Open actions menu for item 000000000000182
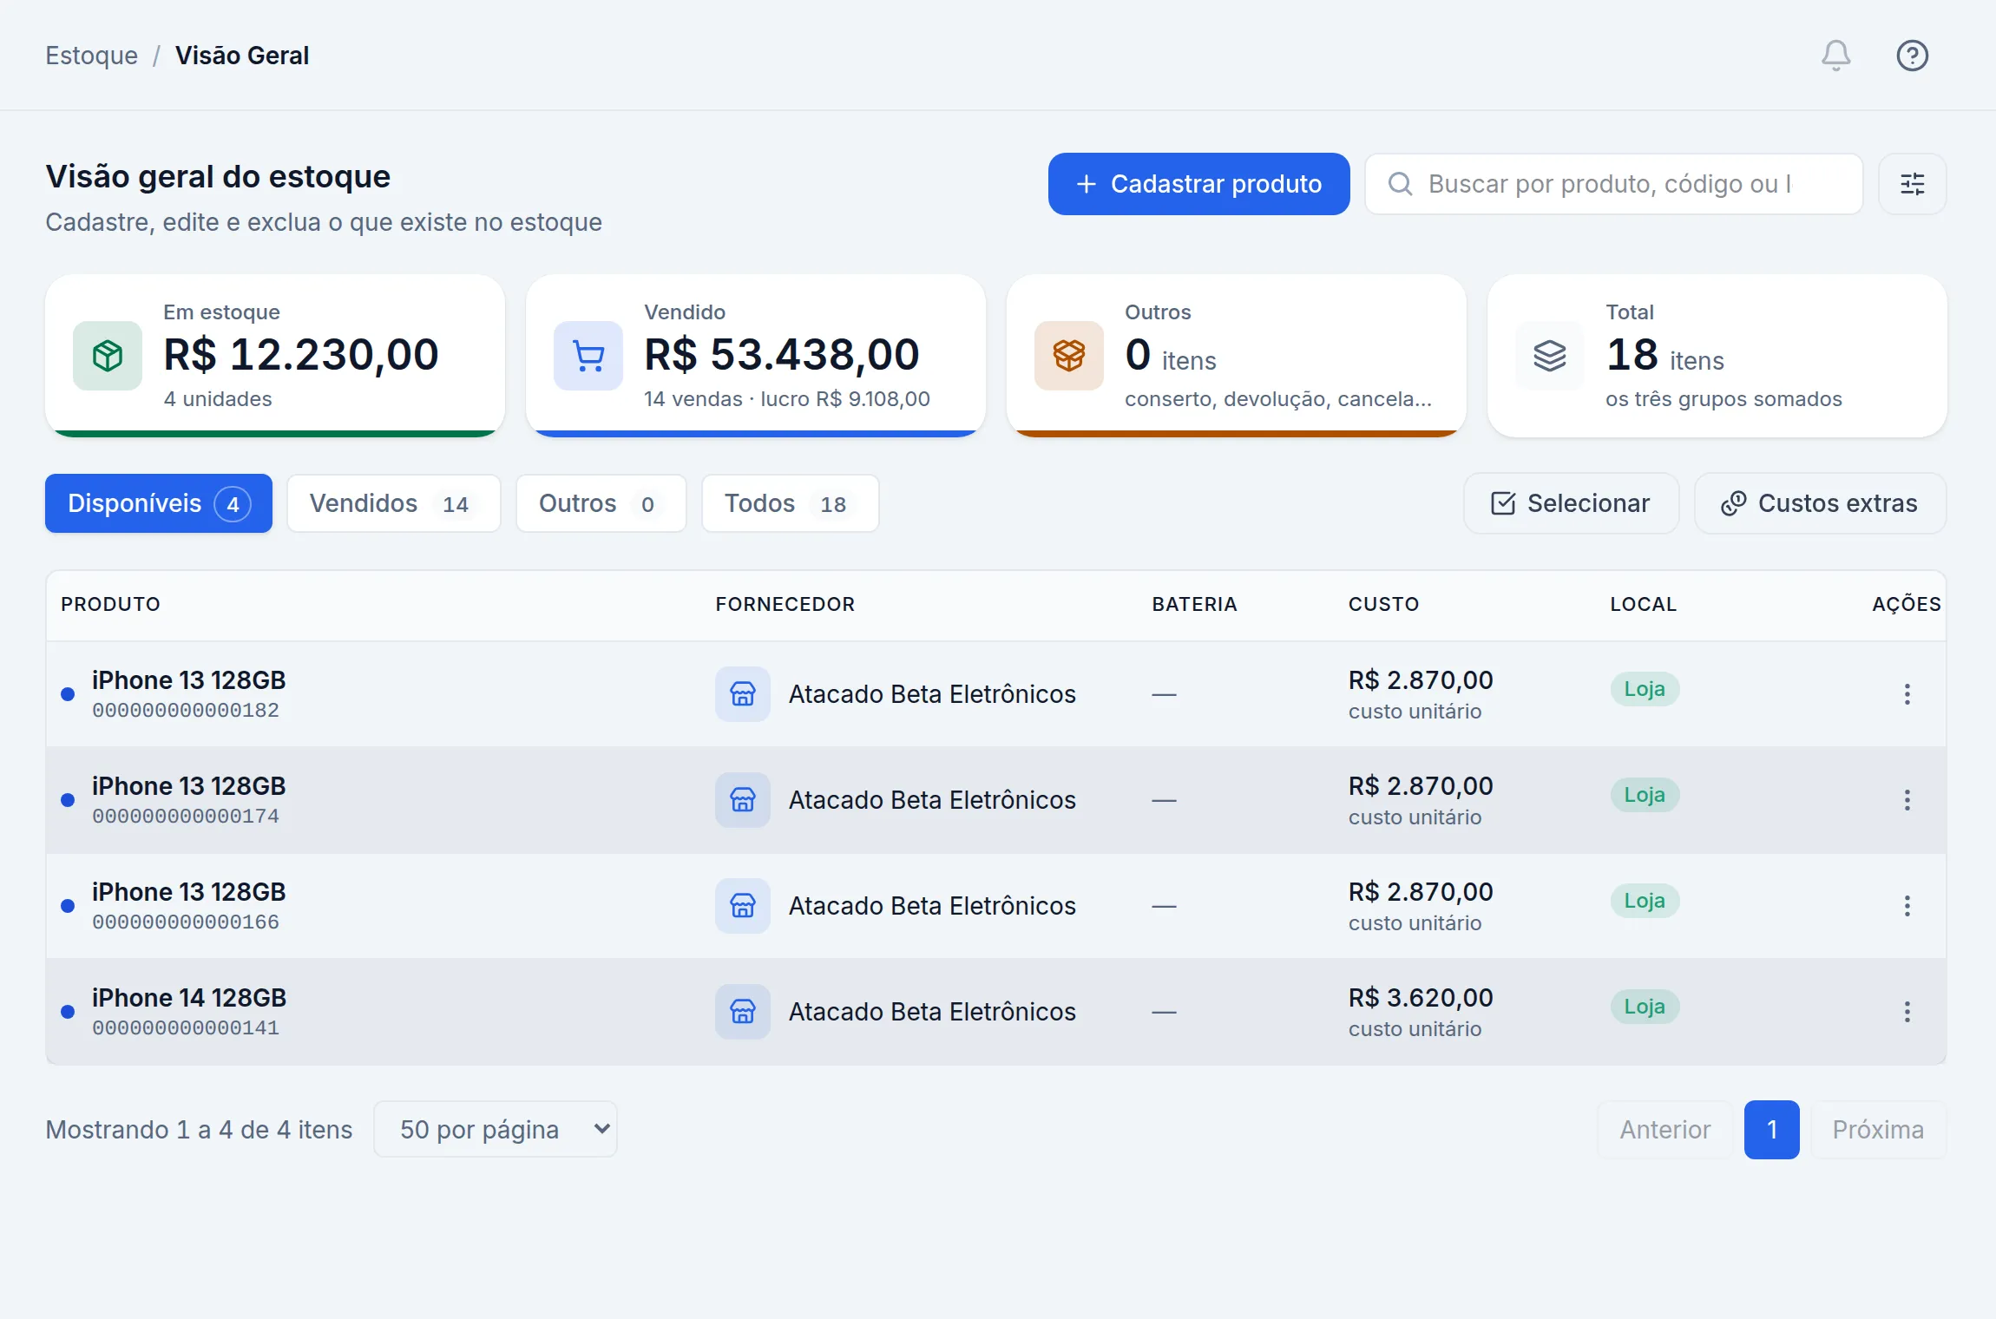 tap(1907, 694)
